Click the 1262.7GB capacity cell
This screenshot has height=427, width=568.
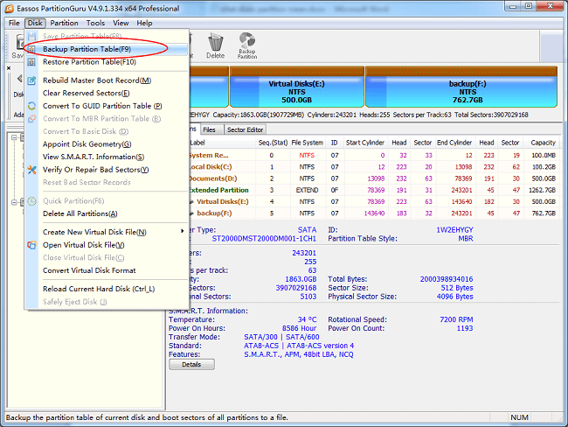(542, 190)
